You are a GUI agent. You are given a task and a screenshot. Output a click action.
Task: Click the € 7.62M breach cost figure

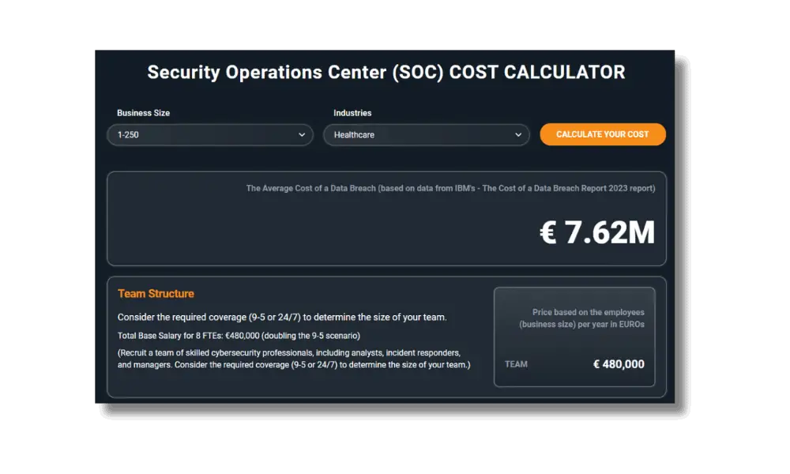coord(598,233)
